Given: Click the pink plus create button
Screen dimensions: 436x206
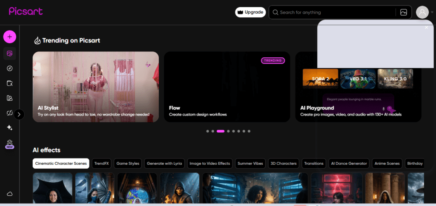Looking at the screenshot, I should [10, 37].
